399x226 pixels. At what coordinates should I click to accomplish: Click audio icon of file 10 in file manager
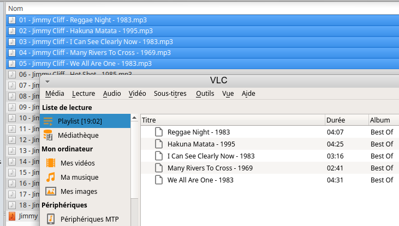[12, 118]
